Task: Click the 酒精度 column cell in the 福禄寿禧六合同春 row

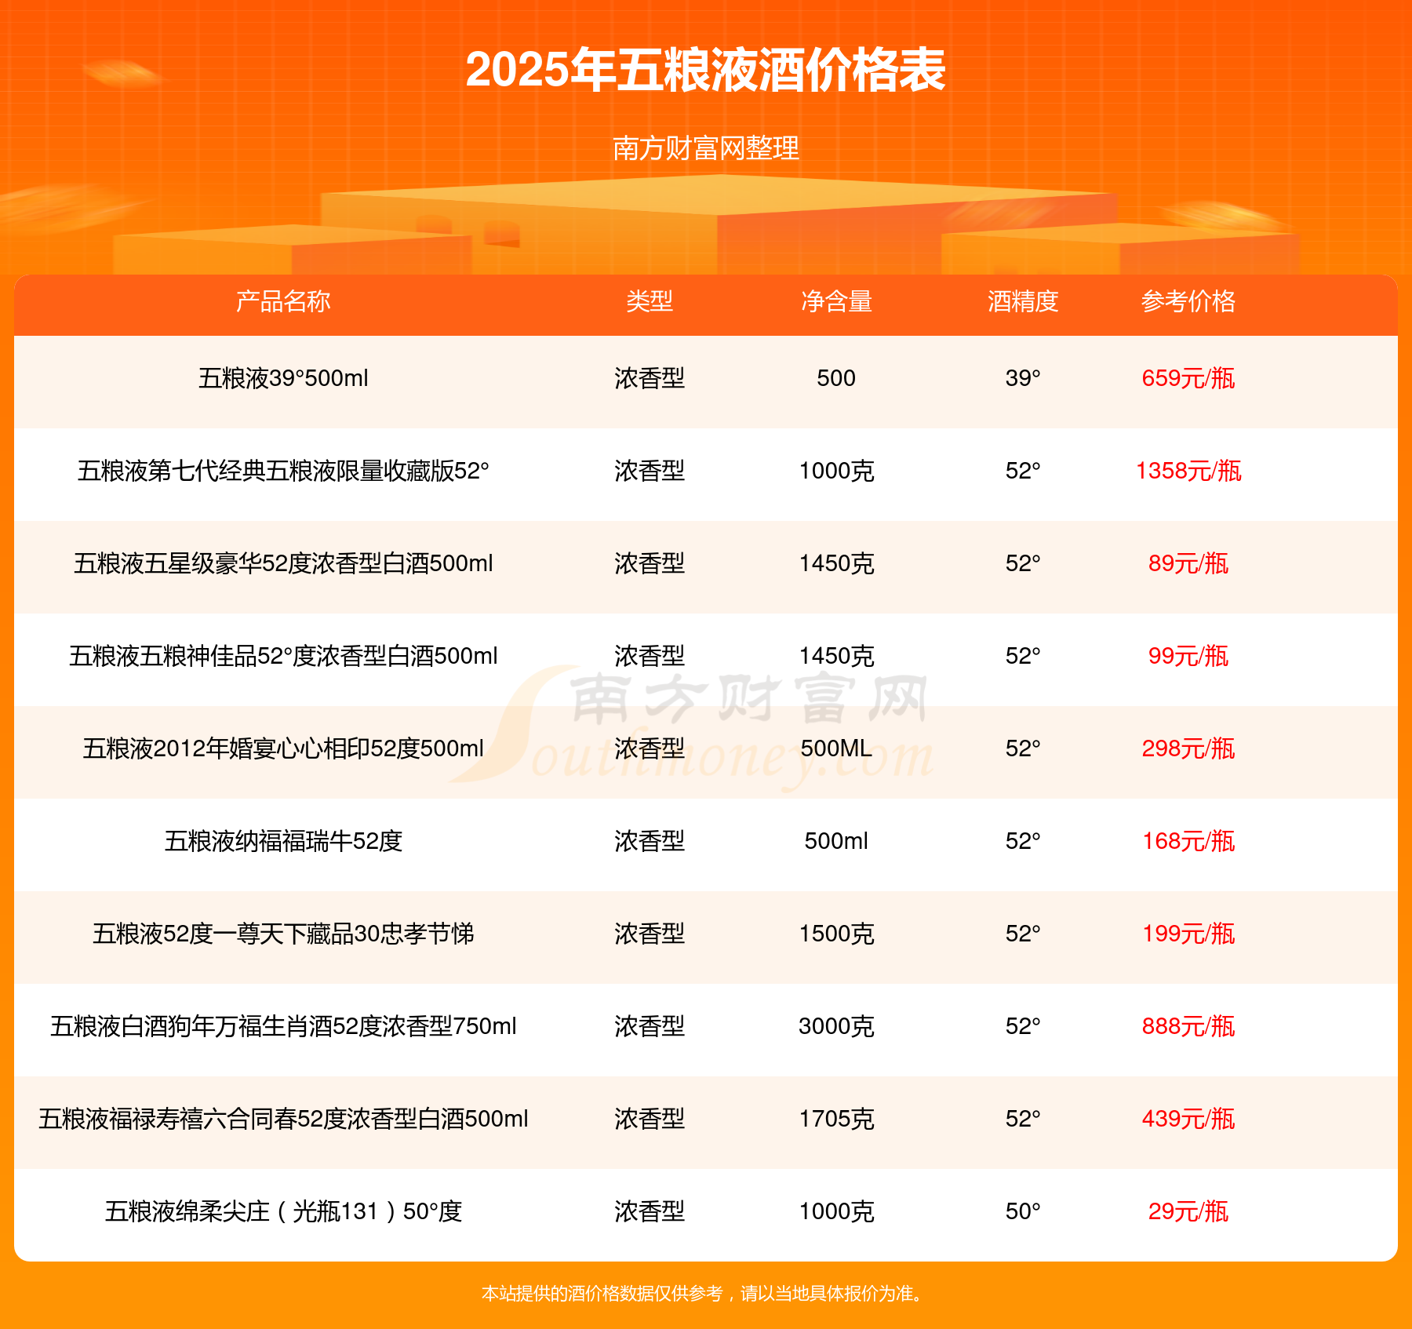Action: pyautogui.click(x=1023, y=1119)
